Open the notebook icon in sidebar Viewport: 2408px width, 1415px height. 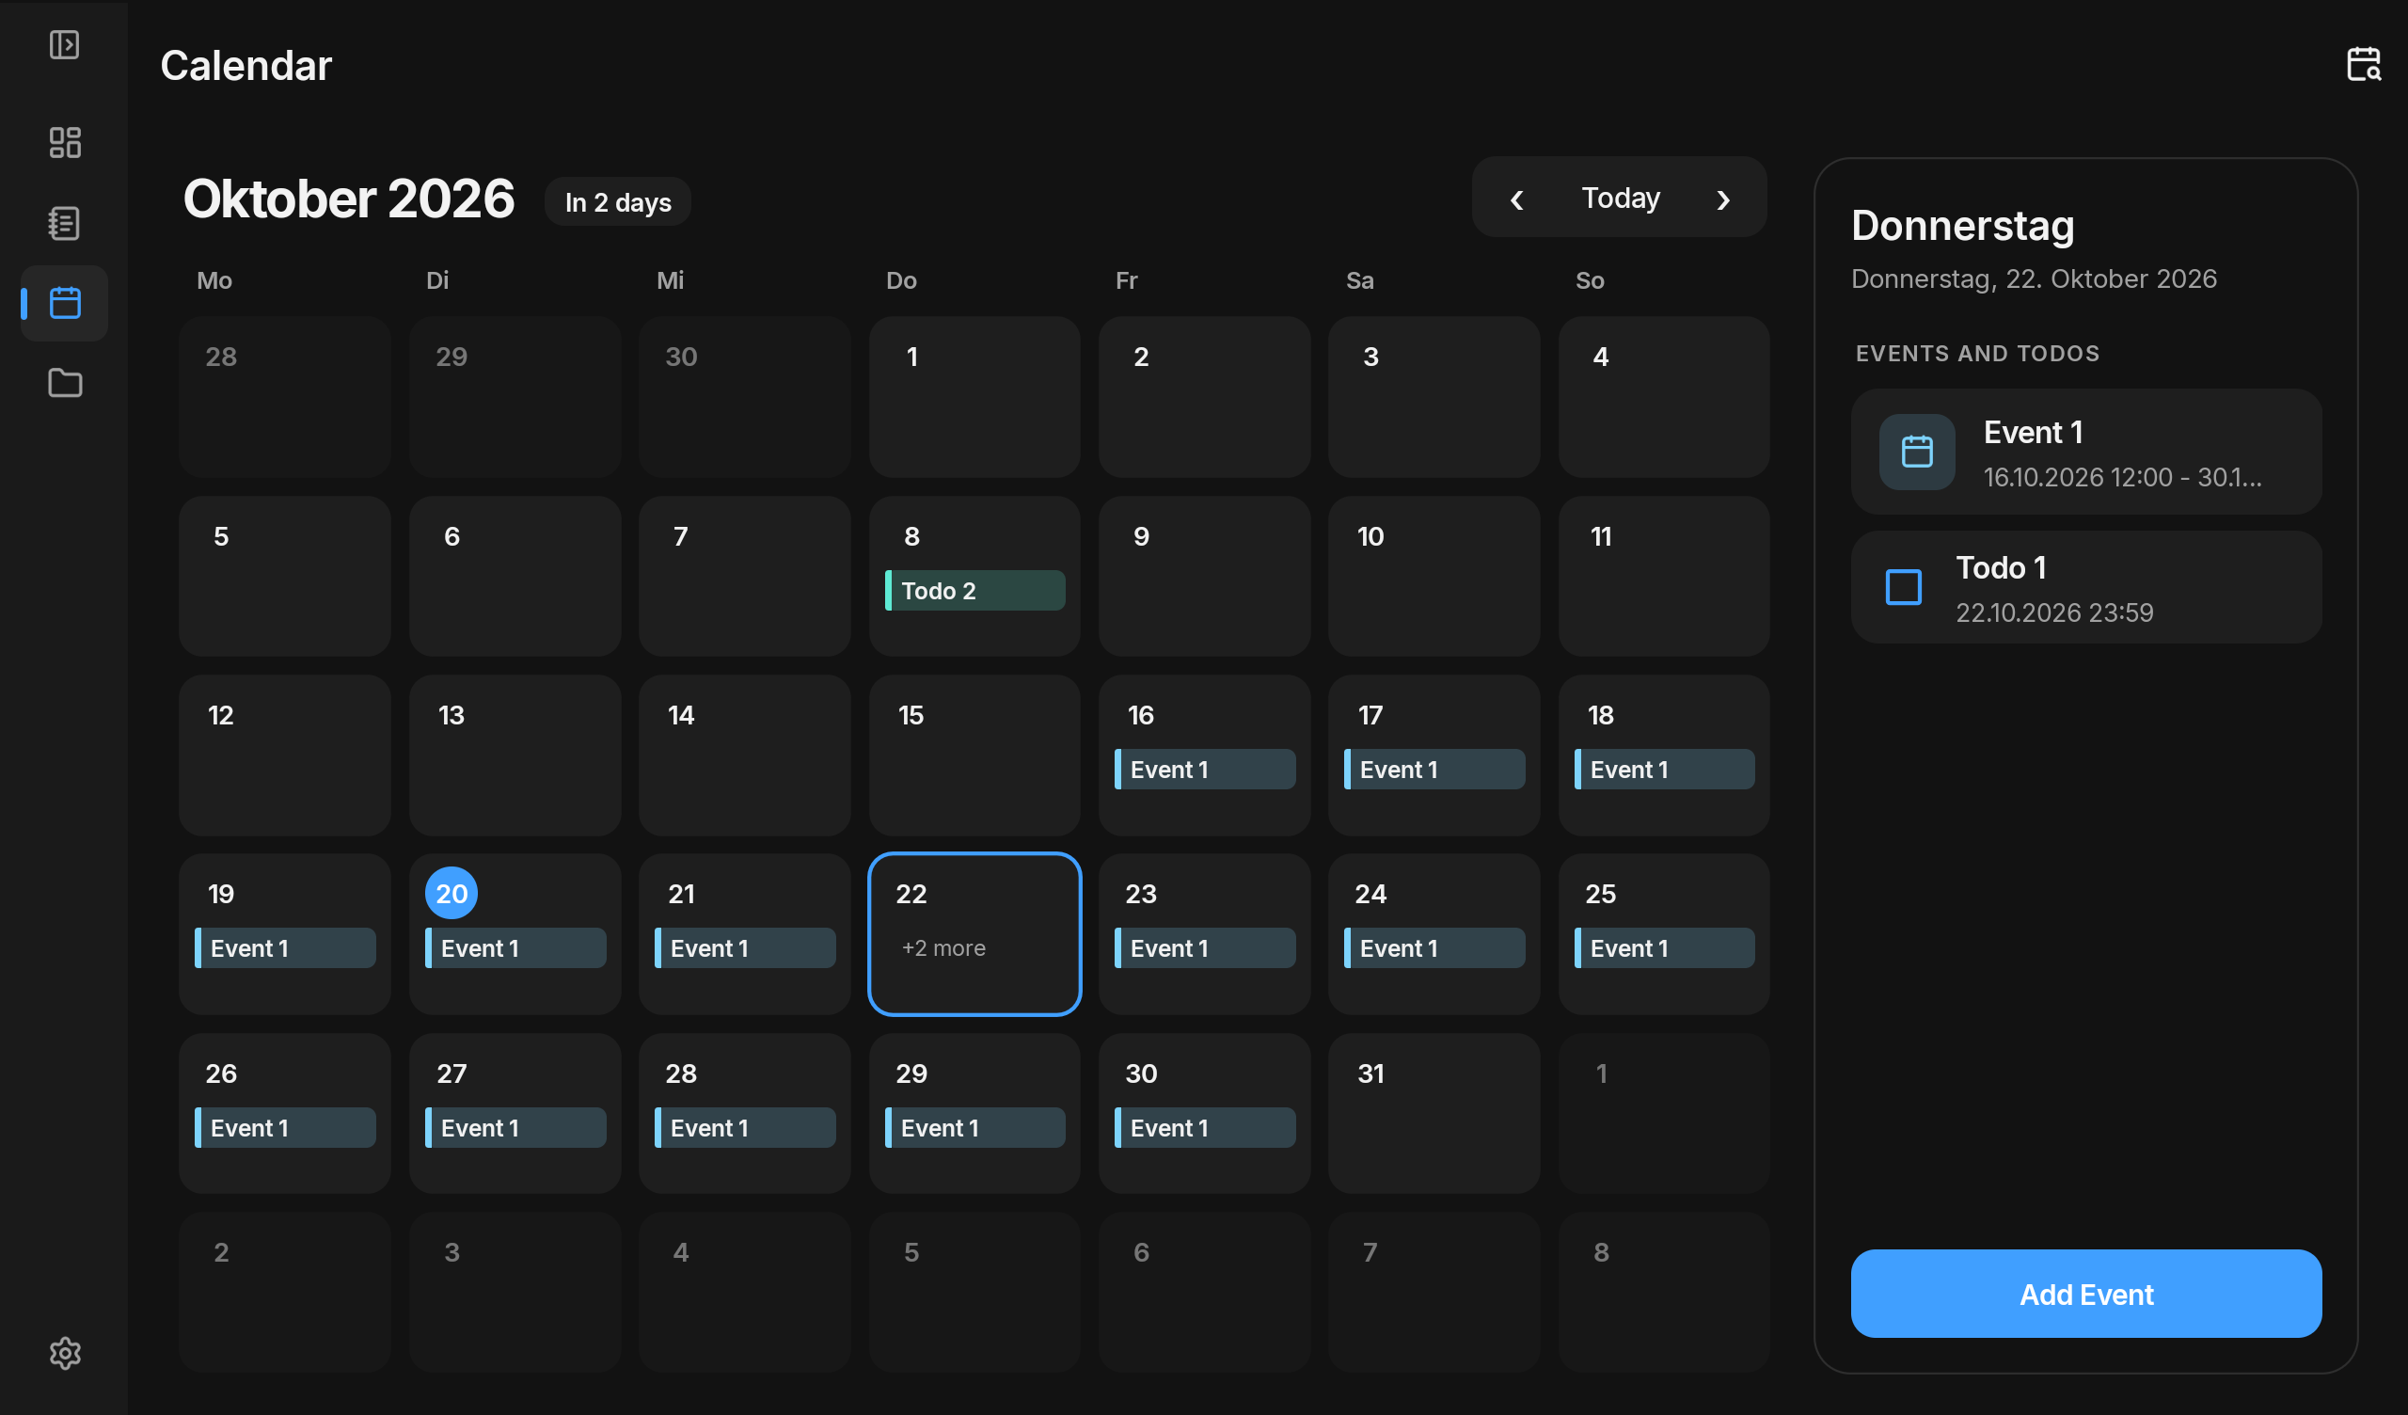(x=64, y=223)
